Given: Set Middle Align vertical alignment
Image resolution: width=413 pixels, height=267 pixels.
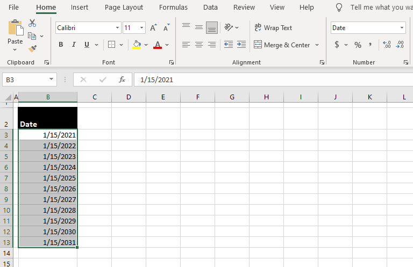Looking at the screenshot, I should pos(199,27).
